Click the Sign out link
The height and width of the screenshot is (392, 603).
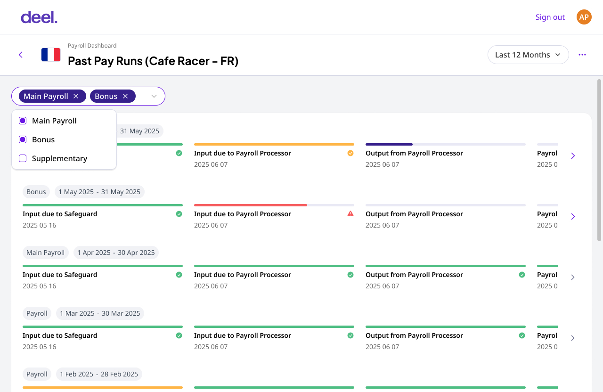[x=550, y=17]
